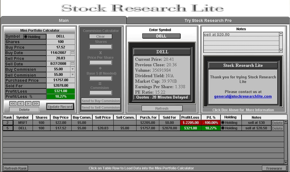Go to next record with > button
This screenshot has width=290, height=172.
point(28,104)
